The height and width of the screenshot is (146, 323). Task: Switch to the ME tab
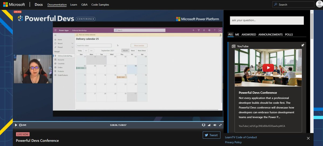pyautogui.click(x=237, y=34)
